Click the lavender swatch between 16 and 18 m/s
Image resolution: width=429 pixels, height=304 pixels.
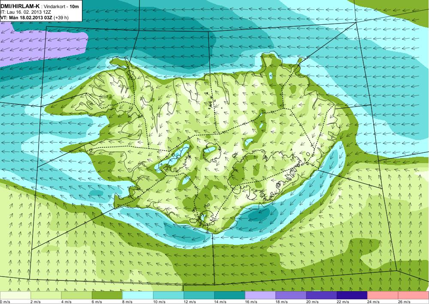pos(260,295)
